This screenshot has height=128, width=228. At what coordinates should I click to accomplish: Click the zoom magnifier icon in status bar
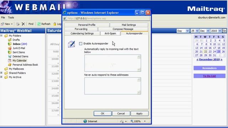pyautogui.click(x=132, y=121)
